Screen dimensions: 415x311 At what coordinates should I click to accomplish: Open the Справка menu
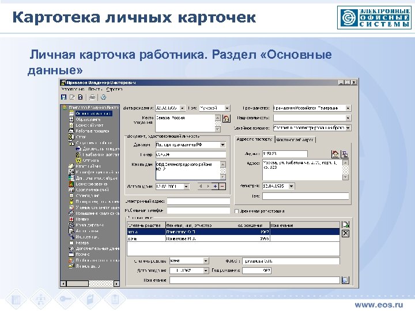tap(114, 89)
